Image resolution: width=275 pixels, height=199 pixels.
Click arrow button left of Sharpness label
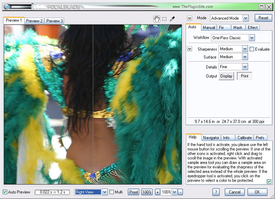(x=189, y=49)
